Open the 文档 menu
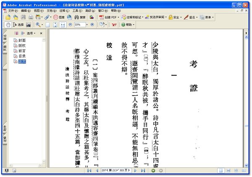The height and width of the screenshot is (177, 252). [51, 11]
